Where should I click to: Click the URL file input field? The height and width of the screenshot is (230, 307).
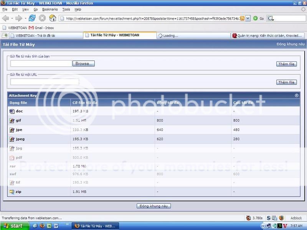tap(45, 82)
